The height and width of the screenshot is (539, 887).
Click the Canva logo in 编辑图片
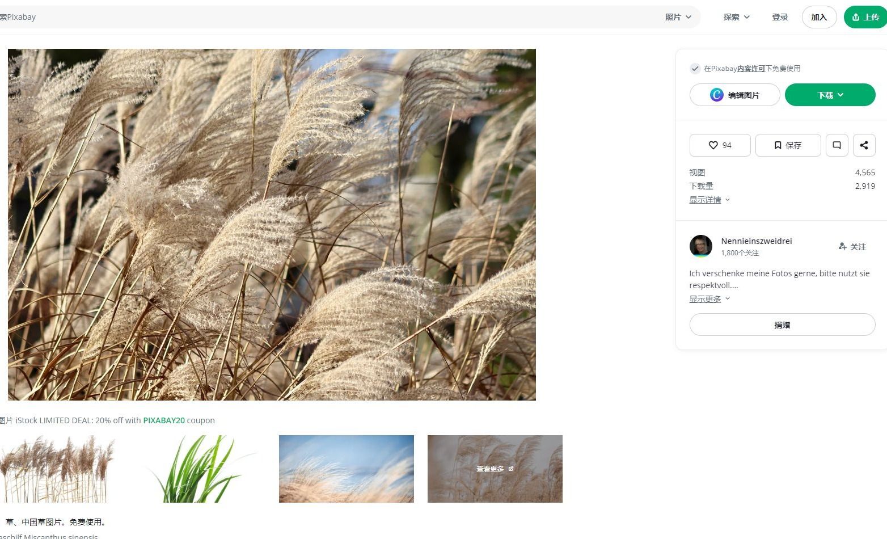717,95
